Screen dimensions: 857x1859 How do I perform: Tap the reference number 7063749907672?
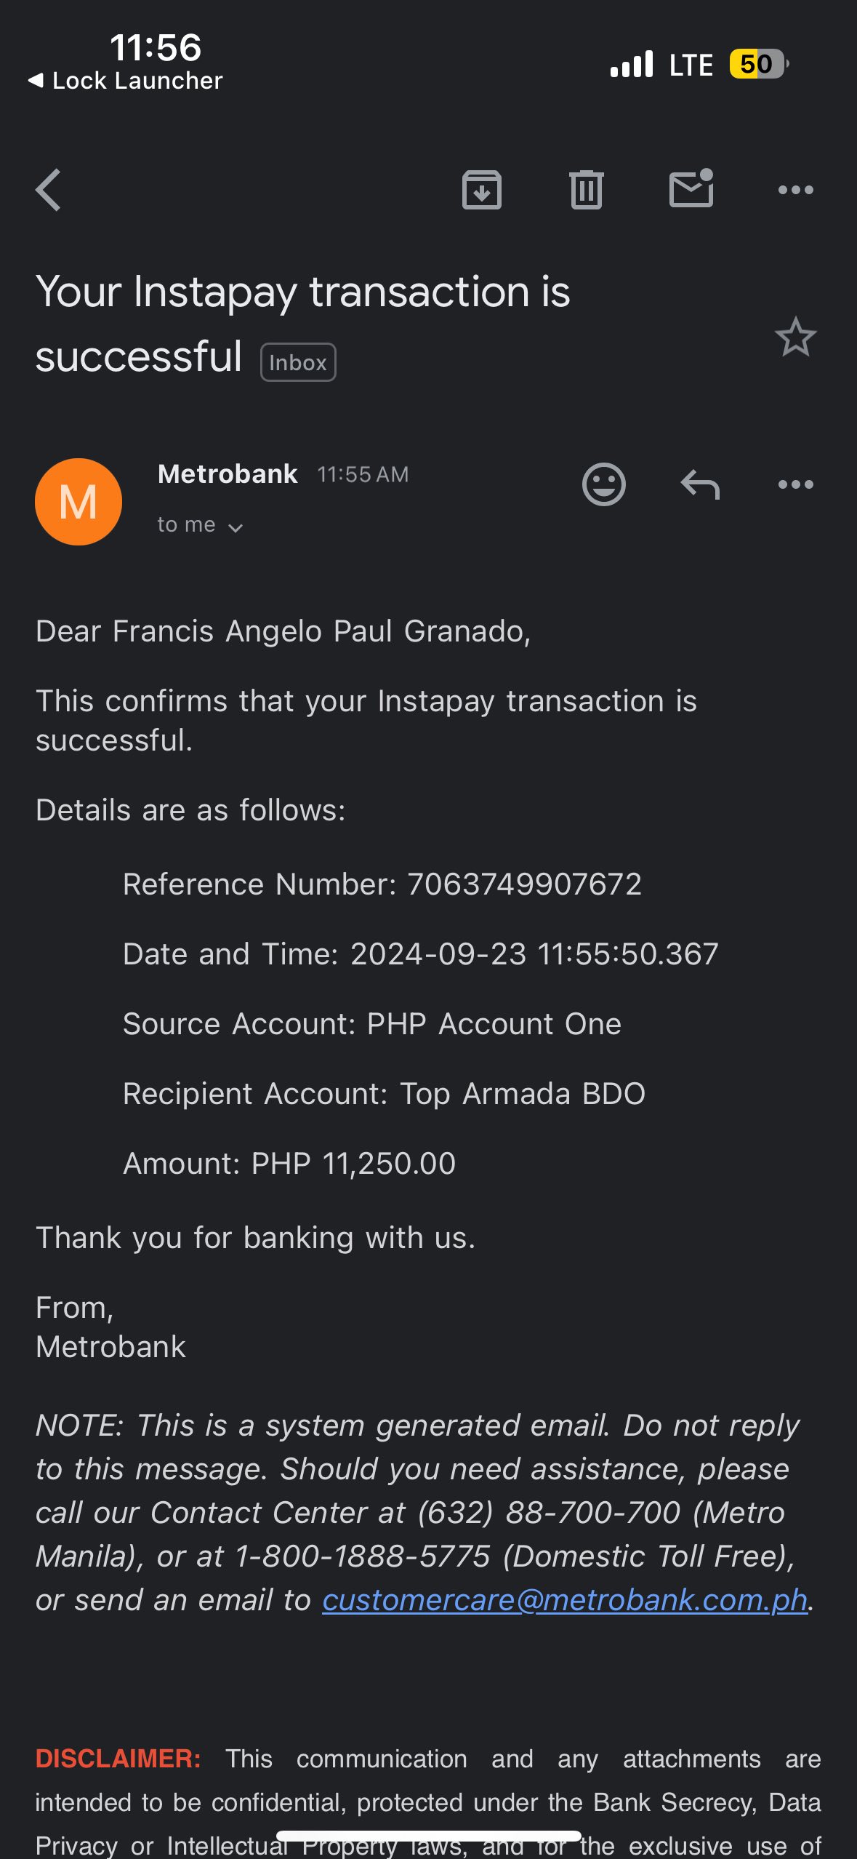524,884
